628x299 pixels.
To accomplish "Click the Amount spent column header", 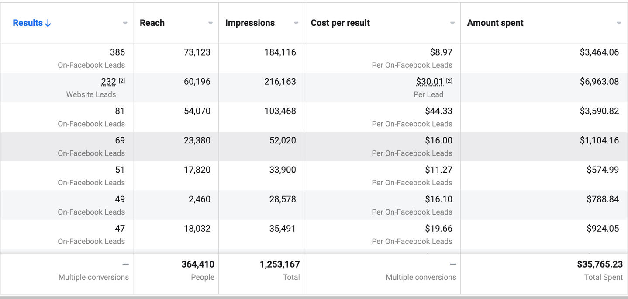I will point(495,23).
